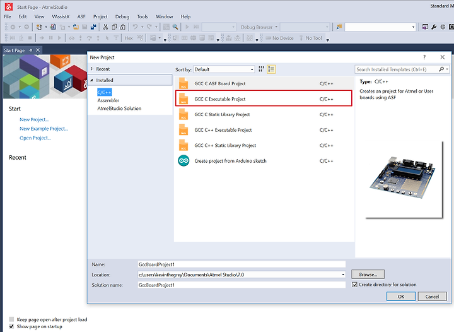Click the Arduino sketch project icon
The image size is (454, 332).
pyautogui.click(x=183, y=161)
